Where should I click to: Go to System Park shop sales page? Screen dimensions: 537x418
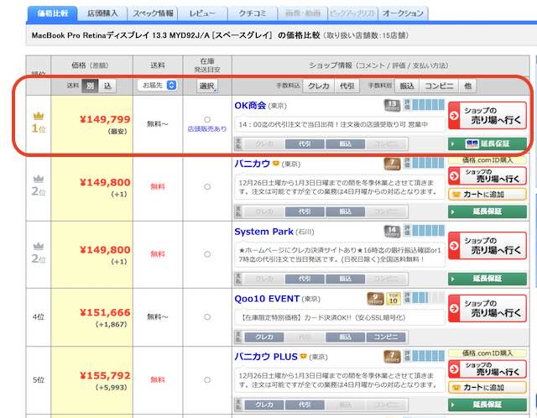(487, 246)
